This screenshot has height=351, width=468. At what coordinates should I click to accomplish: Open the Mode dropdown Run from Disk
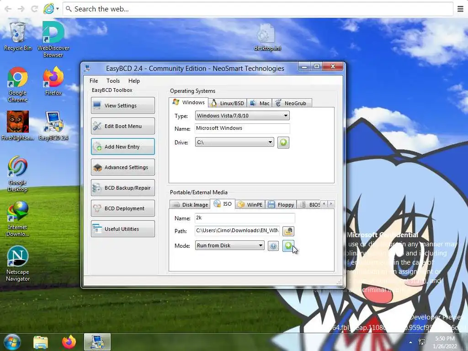coord(229,245)
